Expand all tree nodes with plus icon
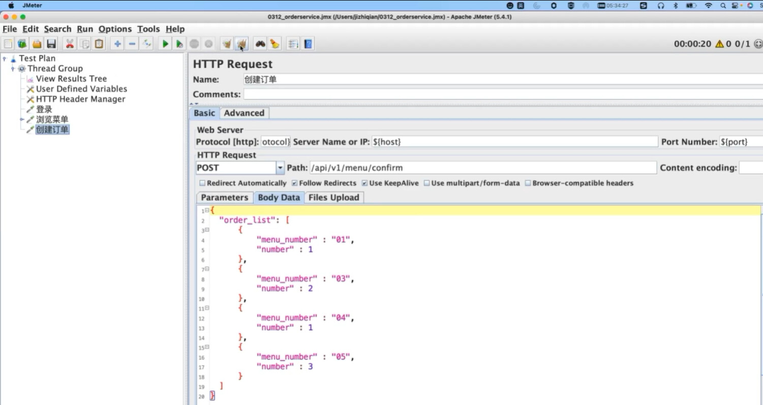 117,44
